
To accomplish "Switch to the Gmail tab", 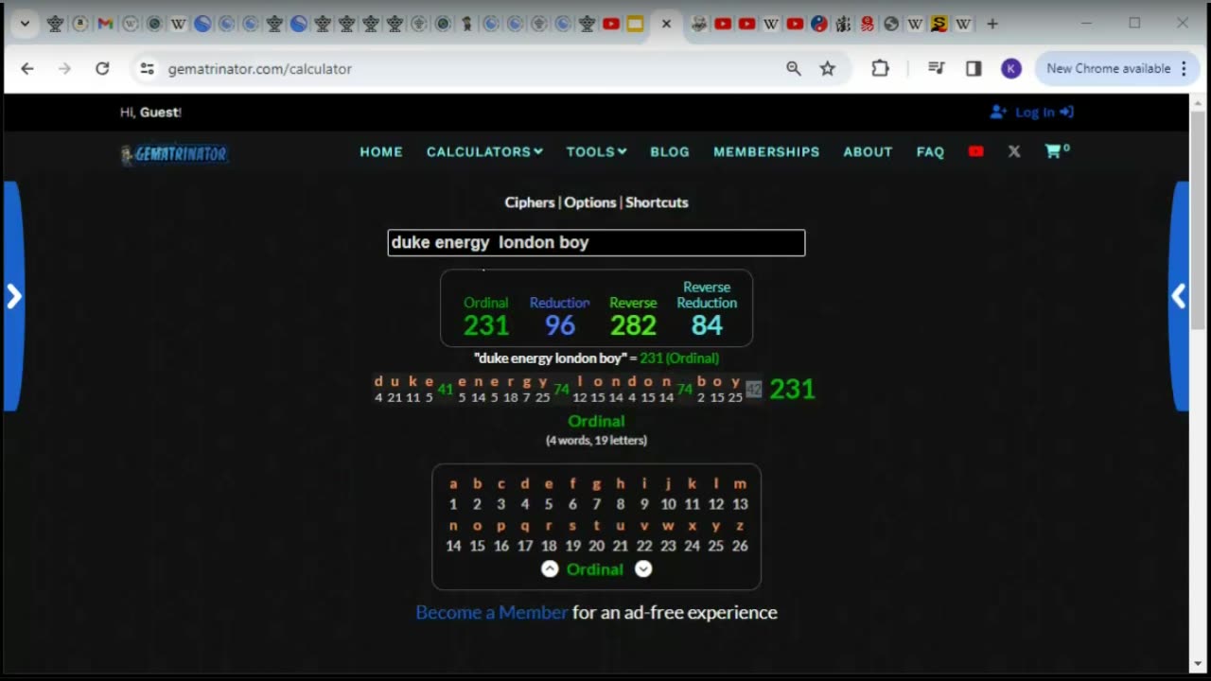I will [105, 24].
